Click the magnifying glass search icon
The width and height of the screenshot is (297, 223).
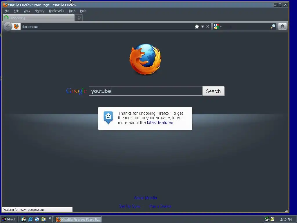[x=273, y=26]
